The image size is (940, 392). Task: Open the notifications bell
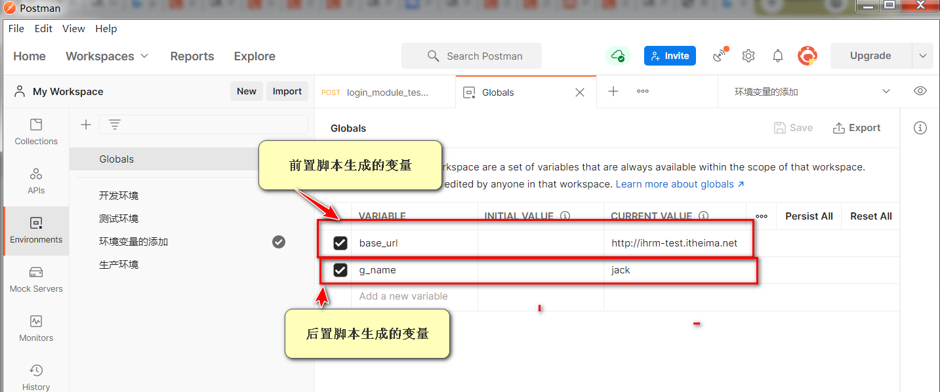coord(778,56)
